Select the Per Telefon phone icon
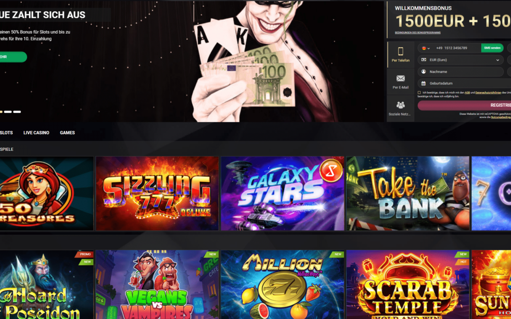 (x=401, y=51)
